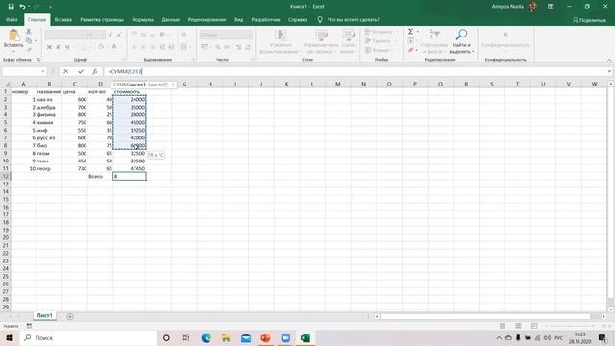Switch to the Вид tab
Image resolution: width=615 pixels, height=346 pixels.
coord(239,19)
